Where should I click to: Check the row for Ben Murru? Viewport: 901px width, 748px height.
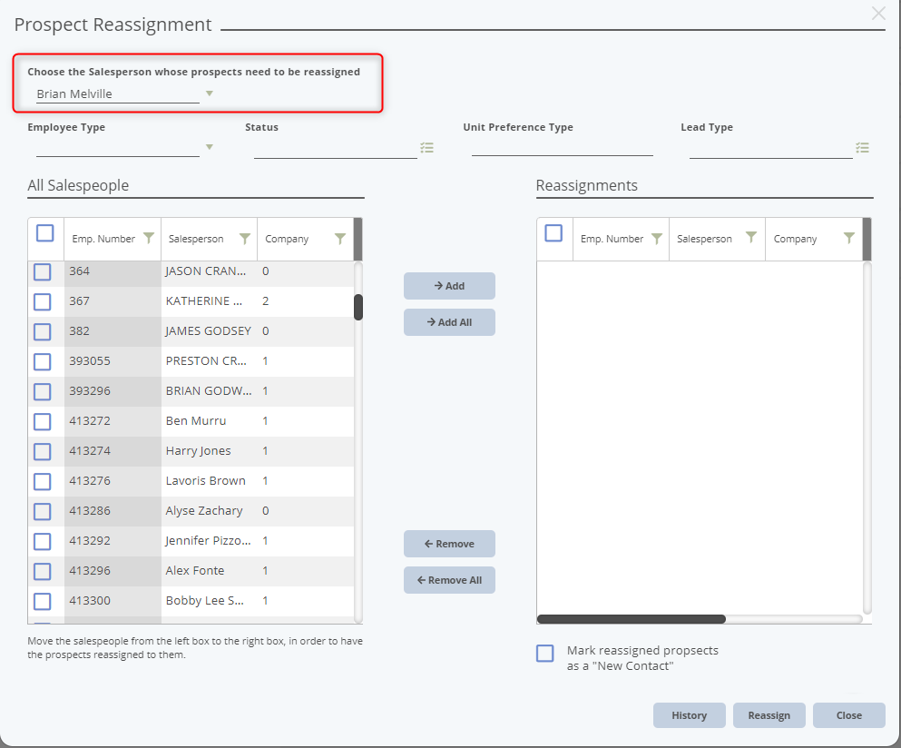click(42, 420)
